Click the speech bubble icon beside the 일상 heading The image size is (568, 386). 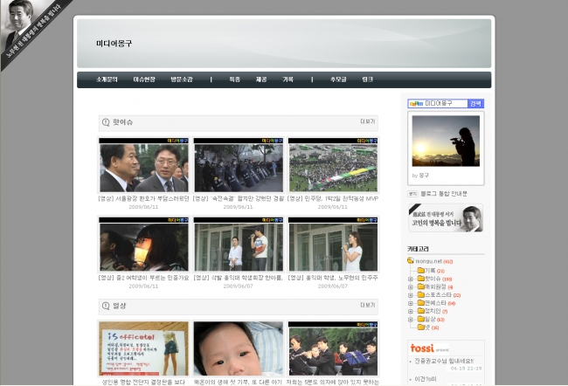coord(106,306)
